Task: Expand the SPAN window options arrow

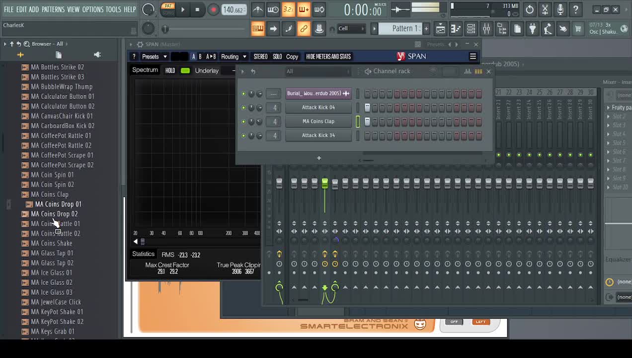Action: (x=131, y=44)
